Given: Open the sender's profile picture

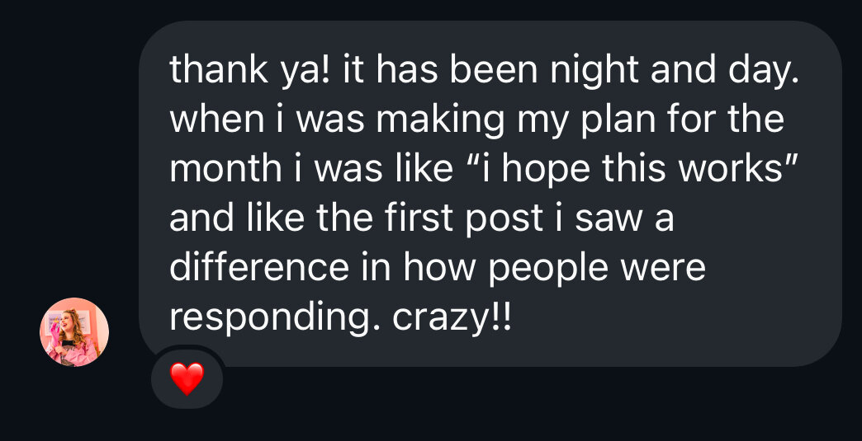Looking at the screenshot, I should (x=74, y=331).
